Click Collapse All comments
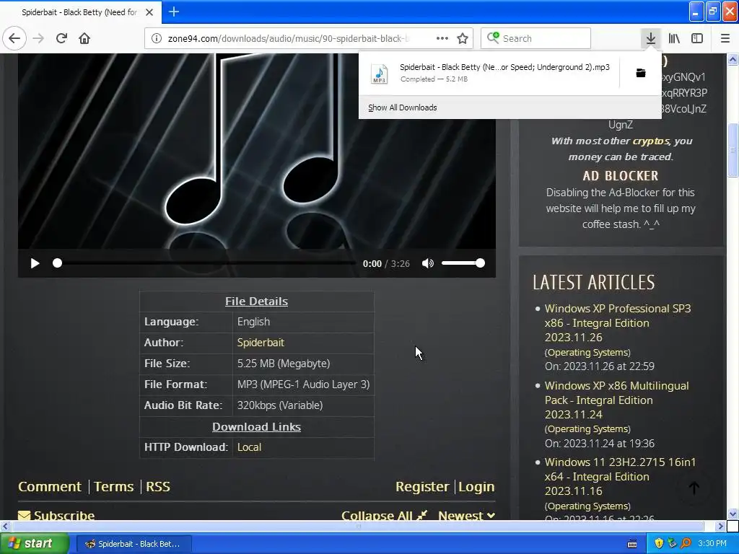This screenshot has height=554, width=739. click(x=384, y=515)
